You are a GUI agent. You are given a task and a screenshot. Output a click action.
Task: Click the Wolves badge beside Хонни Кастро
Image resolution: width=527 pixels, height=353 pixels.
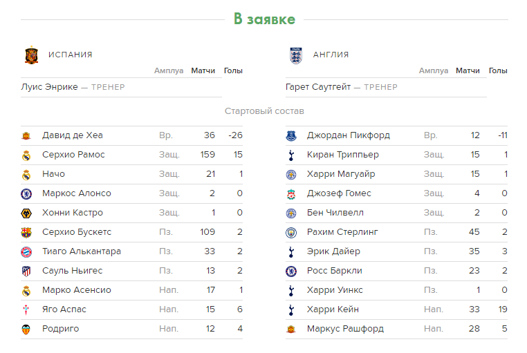pyautogui.click(x=26, y=213)
